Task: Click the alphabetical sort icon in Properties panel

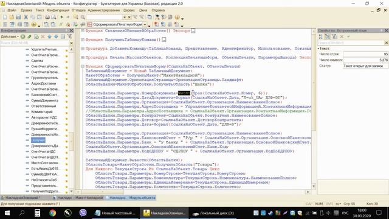Action: [x=321, y=36]
